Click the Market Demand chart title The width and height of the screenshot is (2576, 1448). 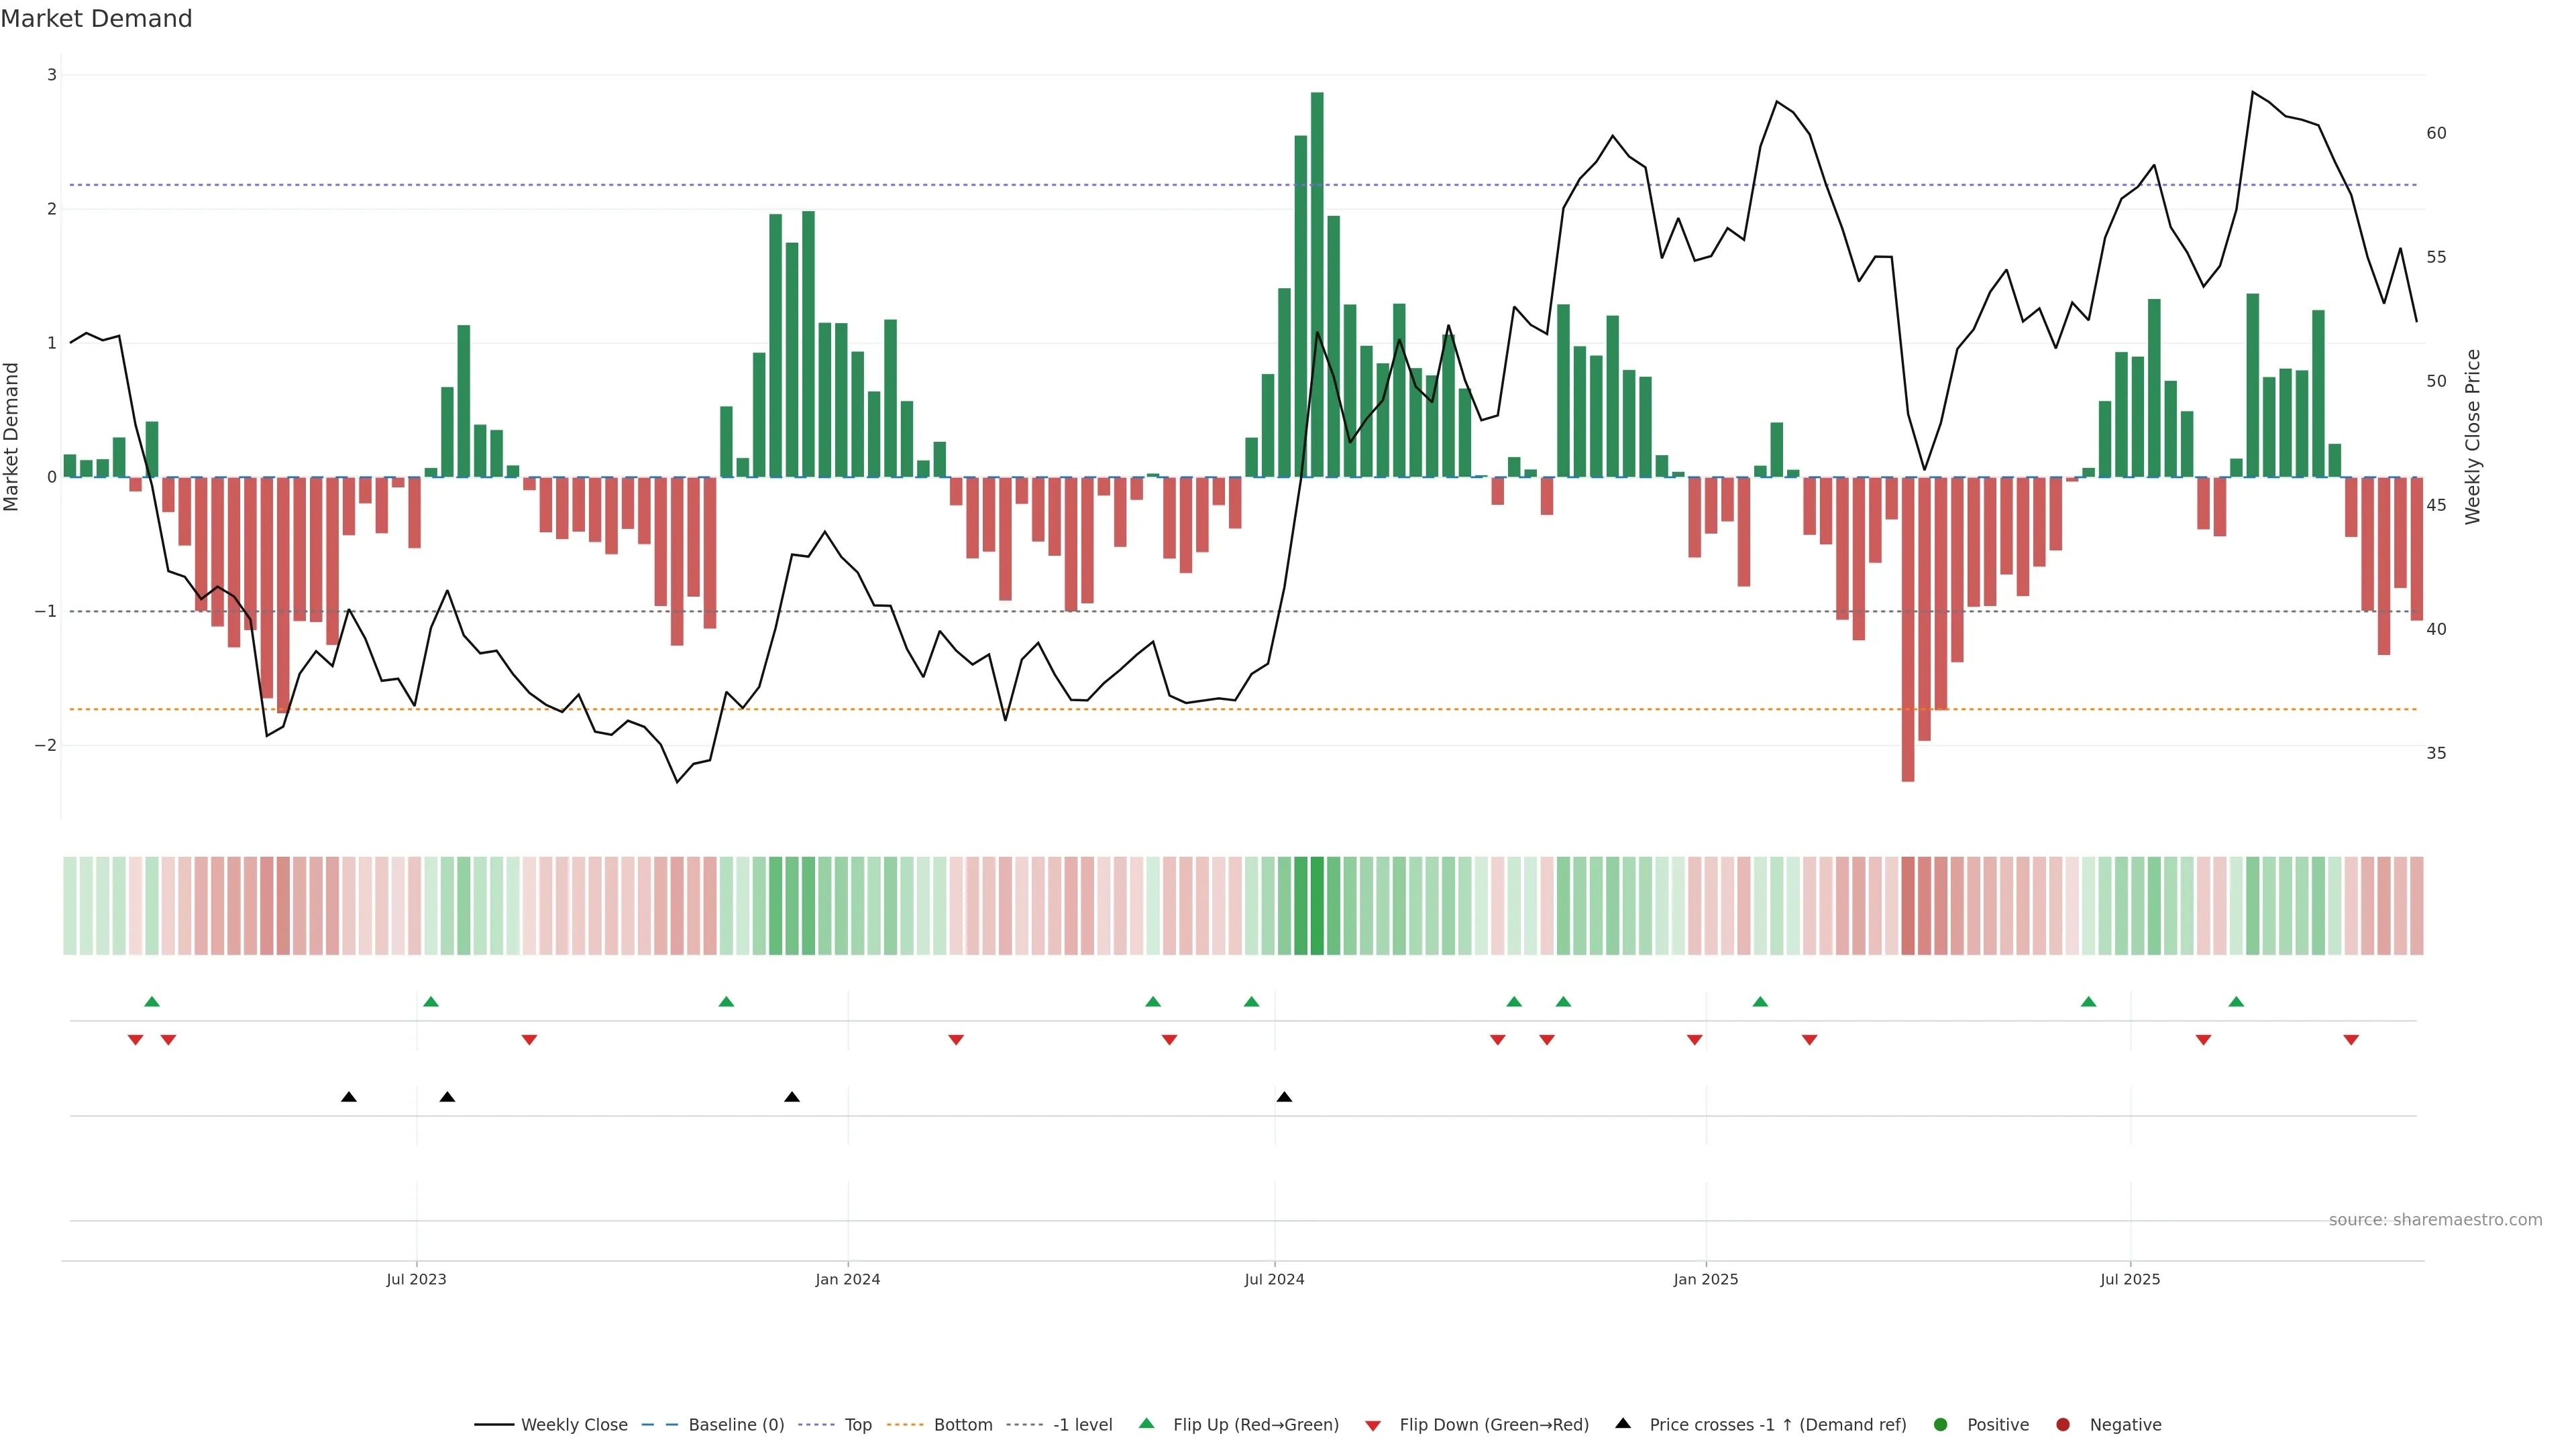click(x=96, y=19)
